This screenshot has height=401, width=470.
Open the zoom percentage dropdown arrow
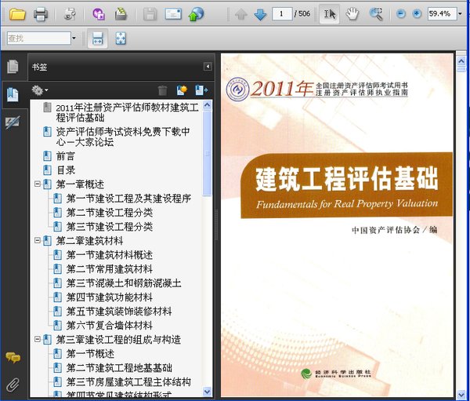[x=460, y=14]
